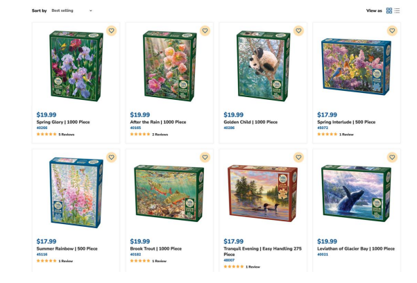Click heart icon on Tranquil Evening puzzle

(x=298, y=157)
